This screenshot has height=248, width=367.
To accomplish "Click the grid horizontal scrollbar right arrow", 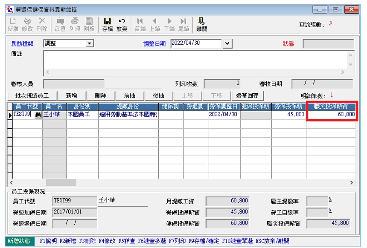I will (x=351, y=182).
